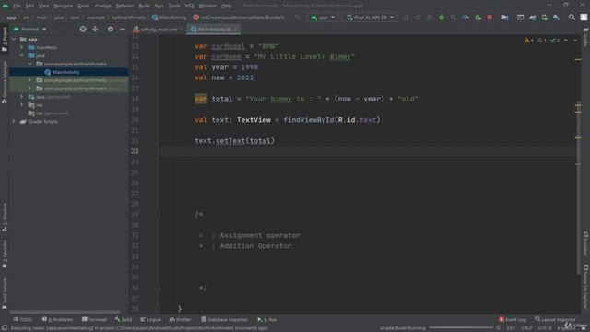This screenshot has width=590, height=332.
Task: Click the Select Opened File target icon
Action: (x=83, y=29)
